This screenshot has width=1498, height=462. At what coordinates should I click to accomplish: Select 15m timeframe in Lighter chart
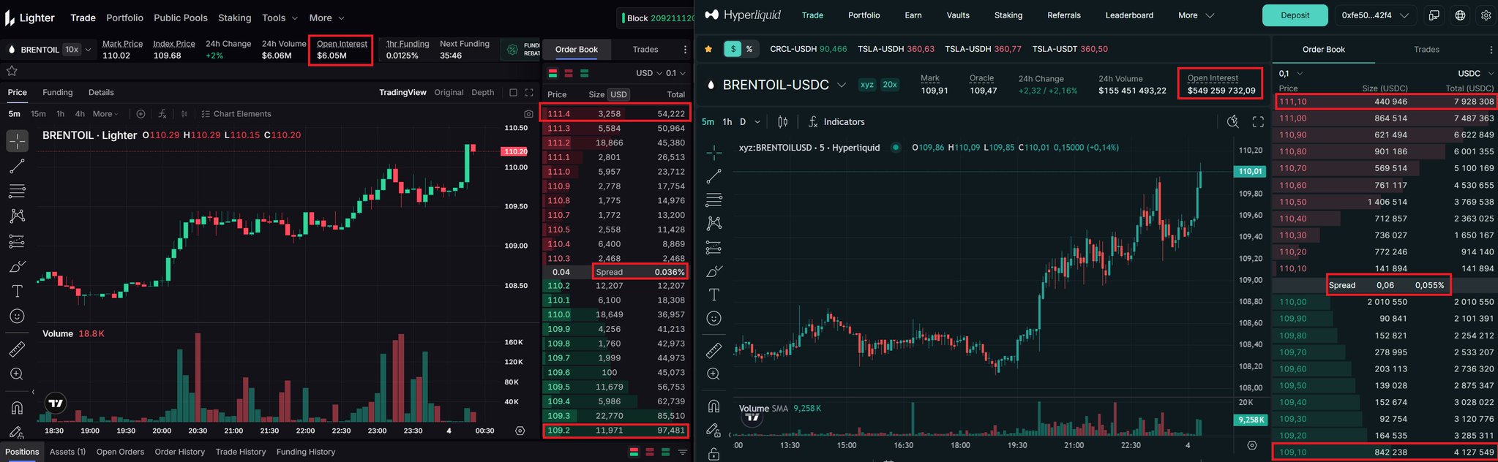point(38,114)
